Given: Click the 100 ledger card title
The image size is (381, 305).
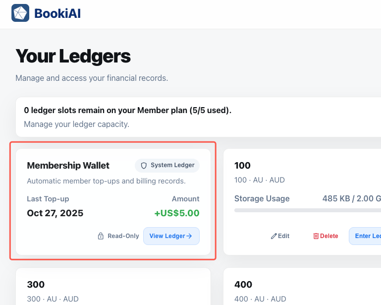Looking at the screenshot, I should click(x=243, y=165).
